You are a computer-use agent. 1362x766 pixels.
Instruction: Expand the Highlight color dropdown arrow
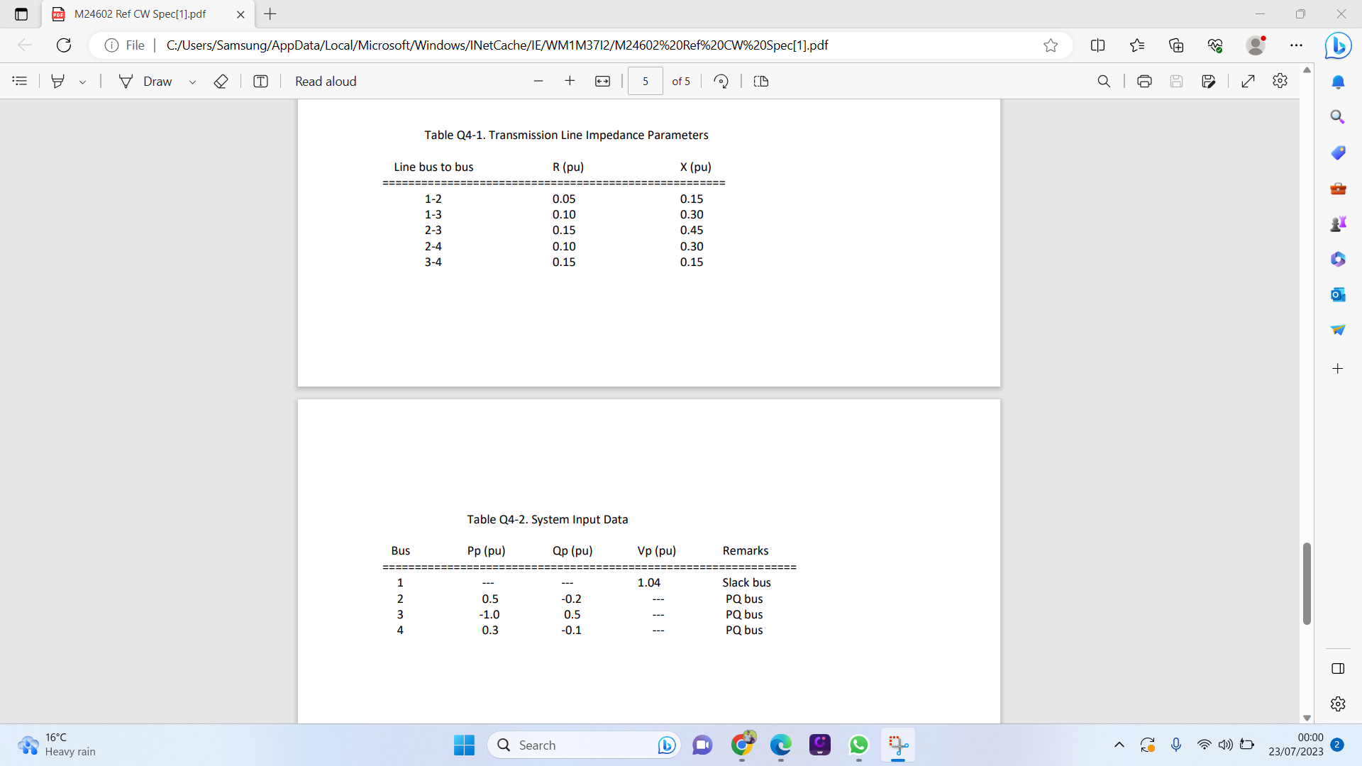pos(83,82)
